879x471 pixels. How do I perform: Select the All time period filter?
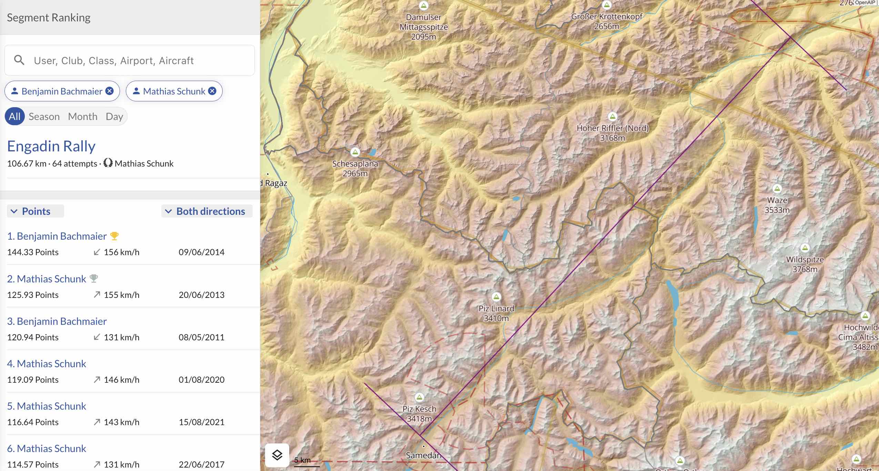14,117
